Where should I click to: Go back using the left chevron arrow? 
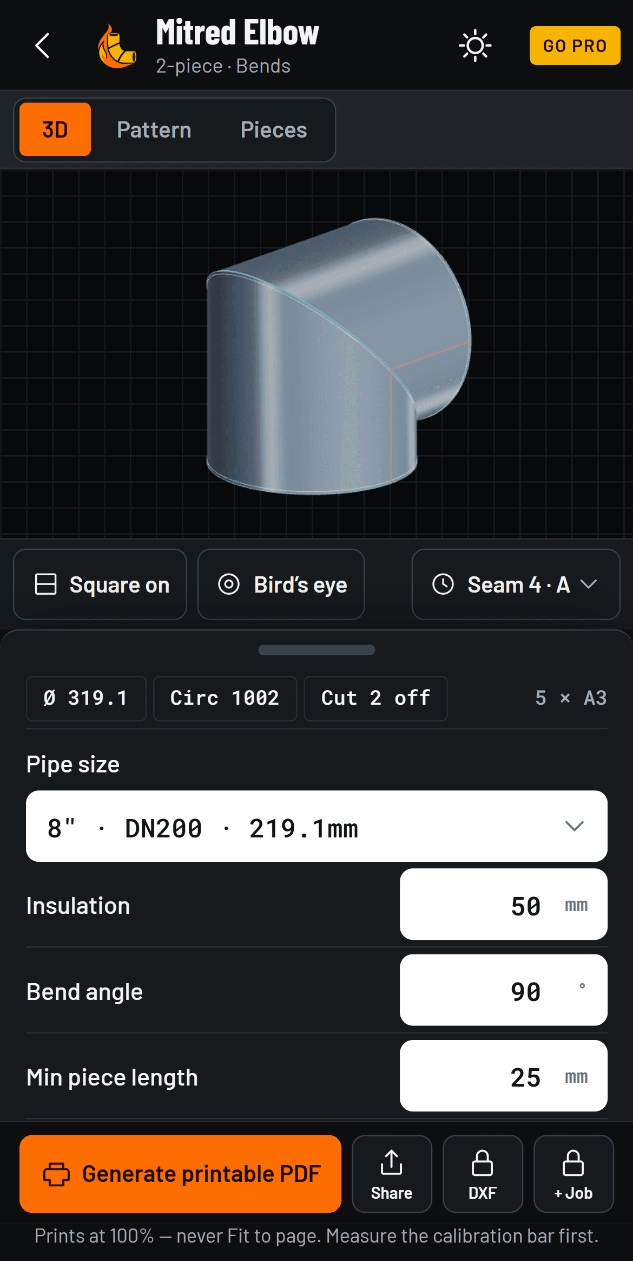42,45
